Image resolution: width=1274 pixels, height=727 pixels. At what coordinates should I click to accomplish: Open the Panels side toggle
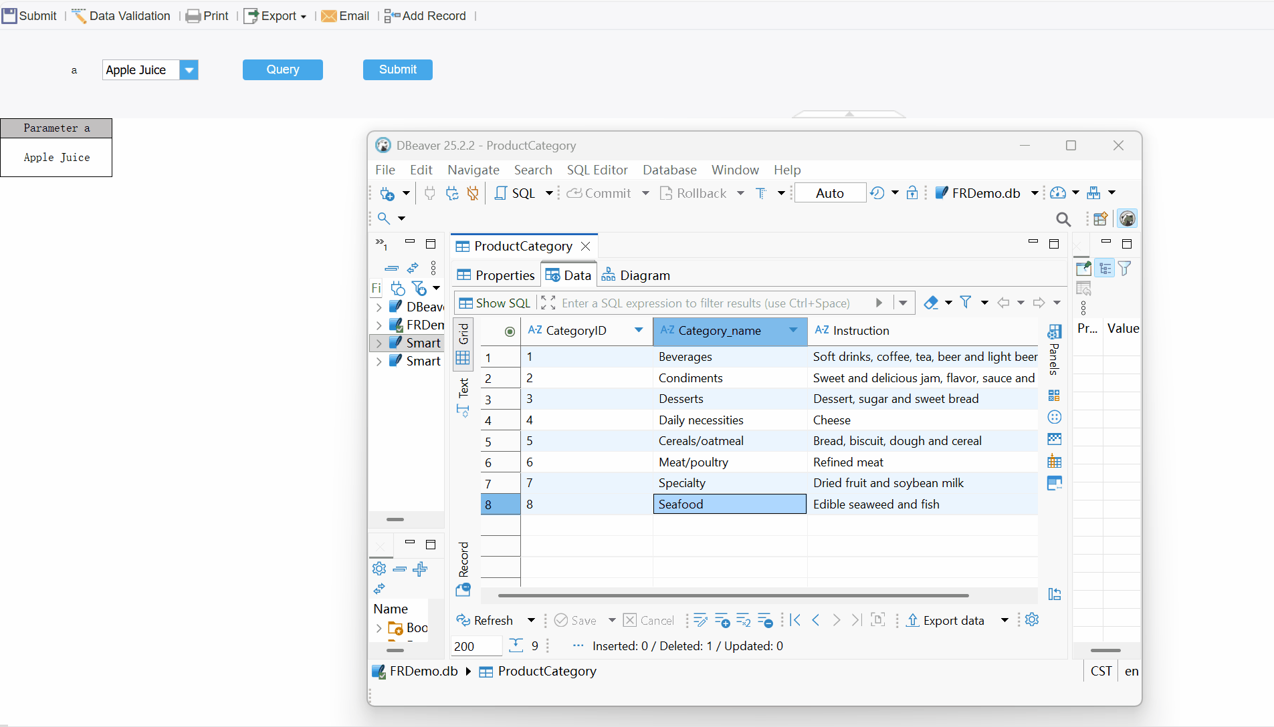pyautogui.click(x=1054, y=351)
